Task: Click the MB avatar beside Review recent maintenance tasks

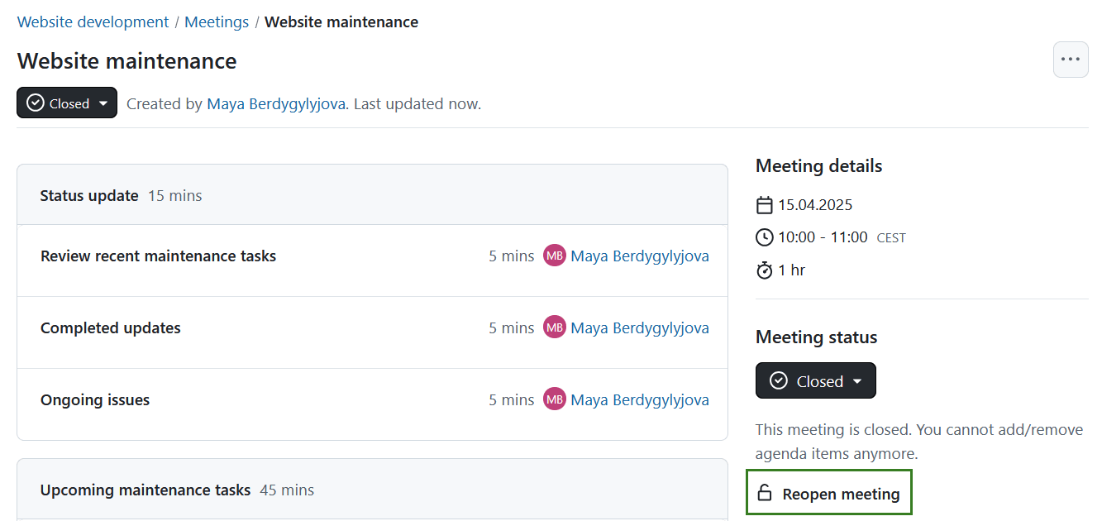Action: [x=555, y=256]
